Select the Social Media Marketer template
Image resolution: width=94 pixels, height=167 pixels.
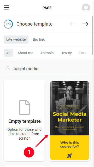[x=70, y=121]
